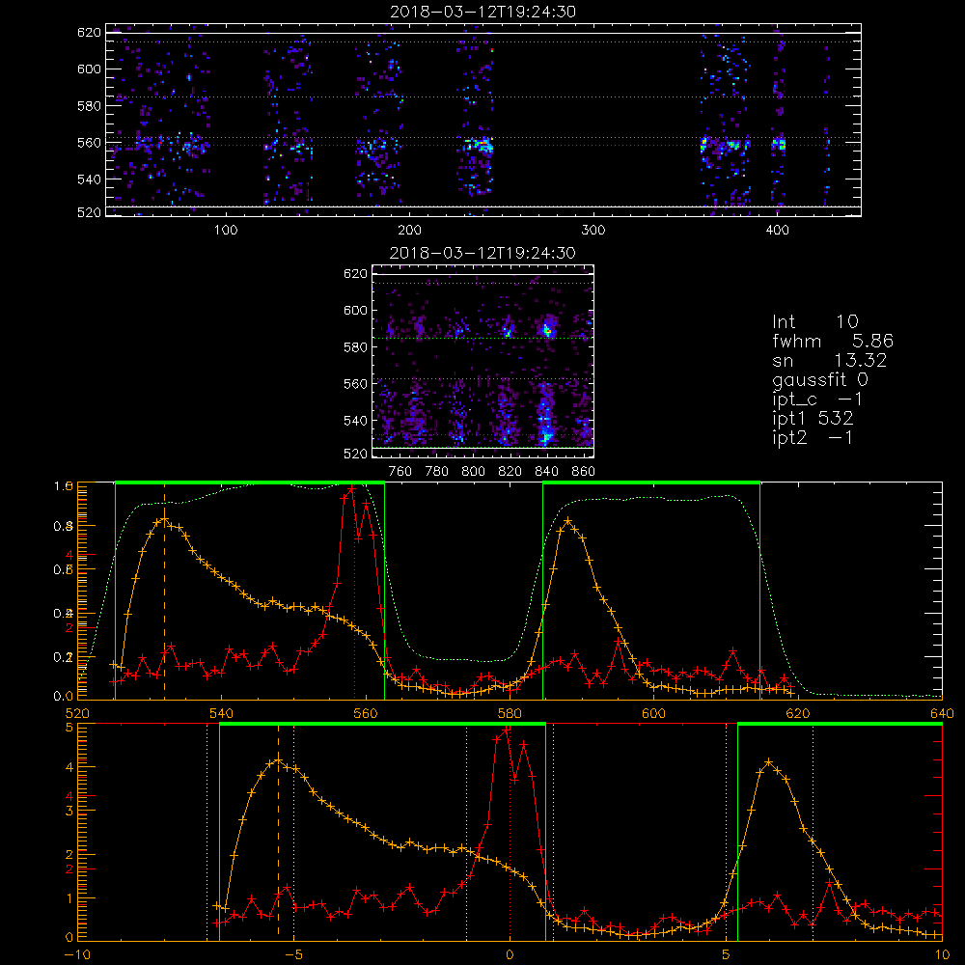965x965 pixels.
Task: Click x-axis label 840 under middle image
Action: (546, 472)
